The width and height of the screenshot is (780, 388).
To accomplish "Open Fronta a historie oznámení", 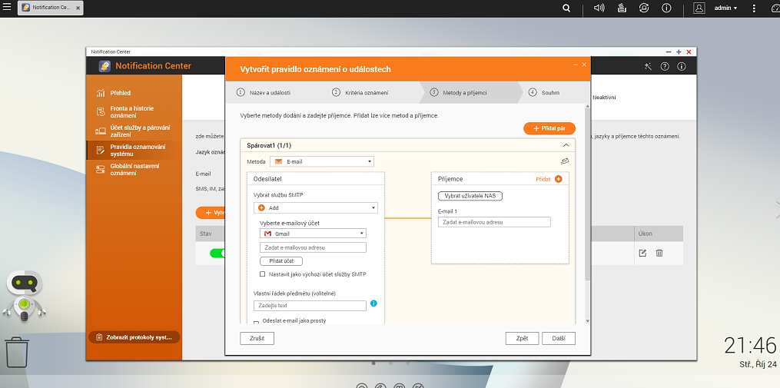I will [134, 112].
